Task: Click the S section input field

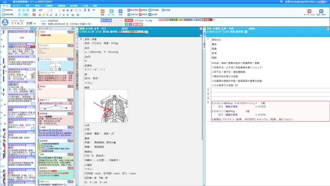Action: pos(270,90)
